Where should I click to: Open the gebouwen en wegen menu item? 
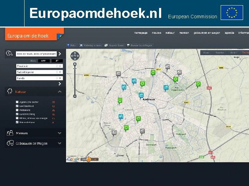pos(207,33)
